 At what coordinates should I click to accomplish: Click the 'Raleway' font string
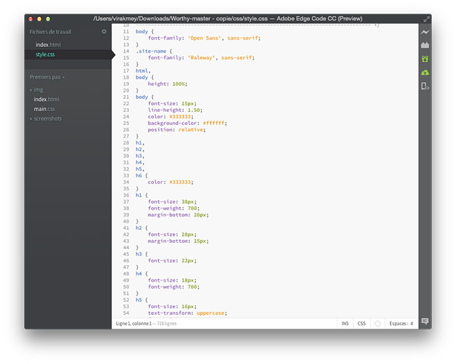click(x=201, y=58)
